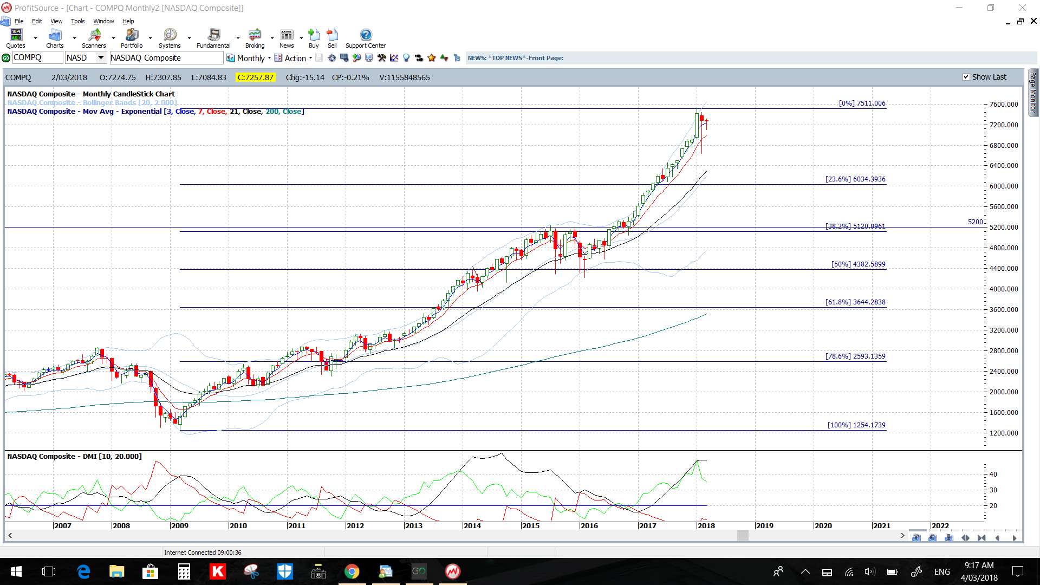Open Edge browser from the taskbar
This screenshot has width=1040, height=585.
pos(83,571)
